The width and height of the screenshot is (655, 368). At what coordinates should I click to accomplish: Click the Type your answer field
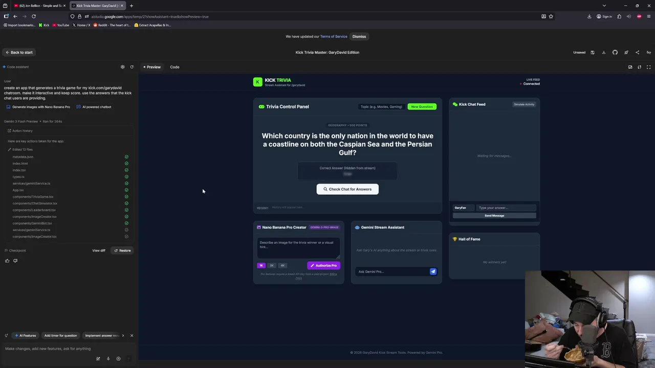pyautogui.click(x=506, y=208)
